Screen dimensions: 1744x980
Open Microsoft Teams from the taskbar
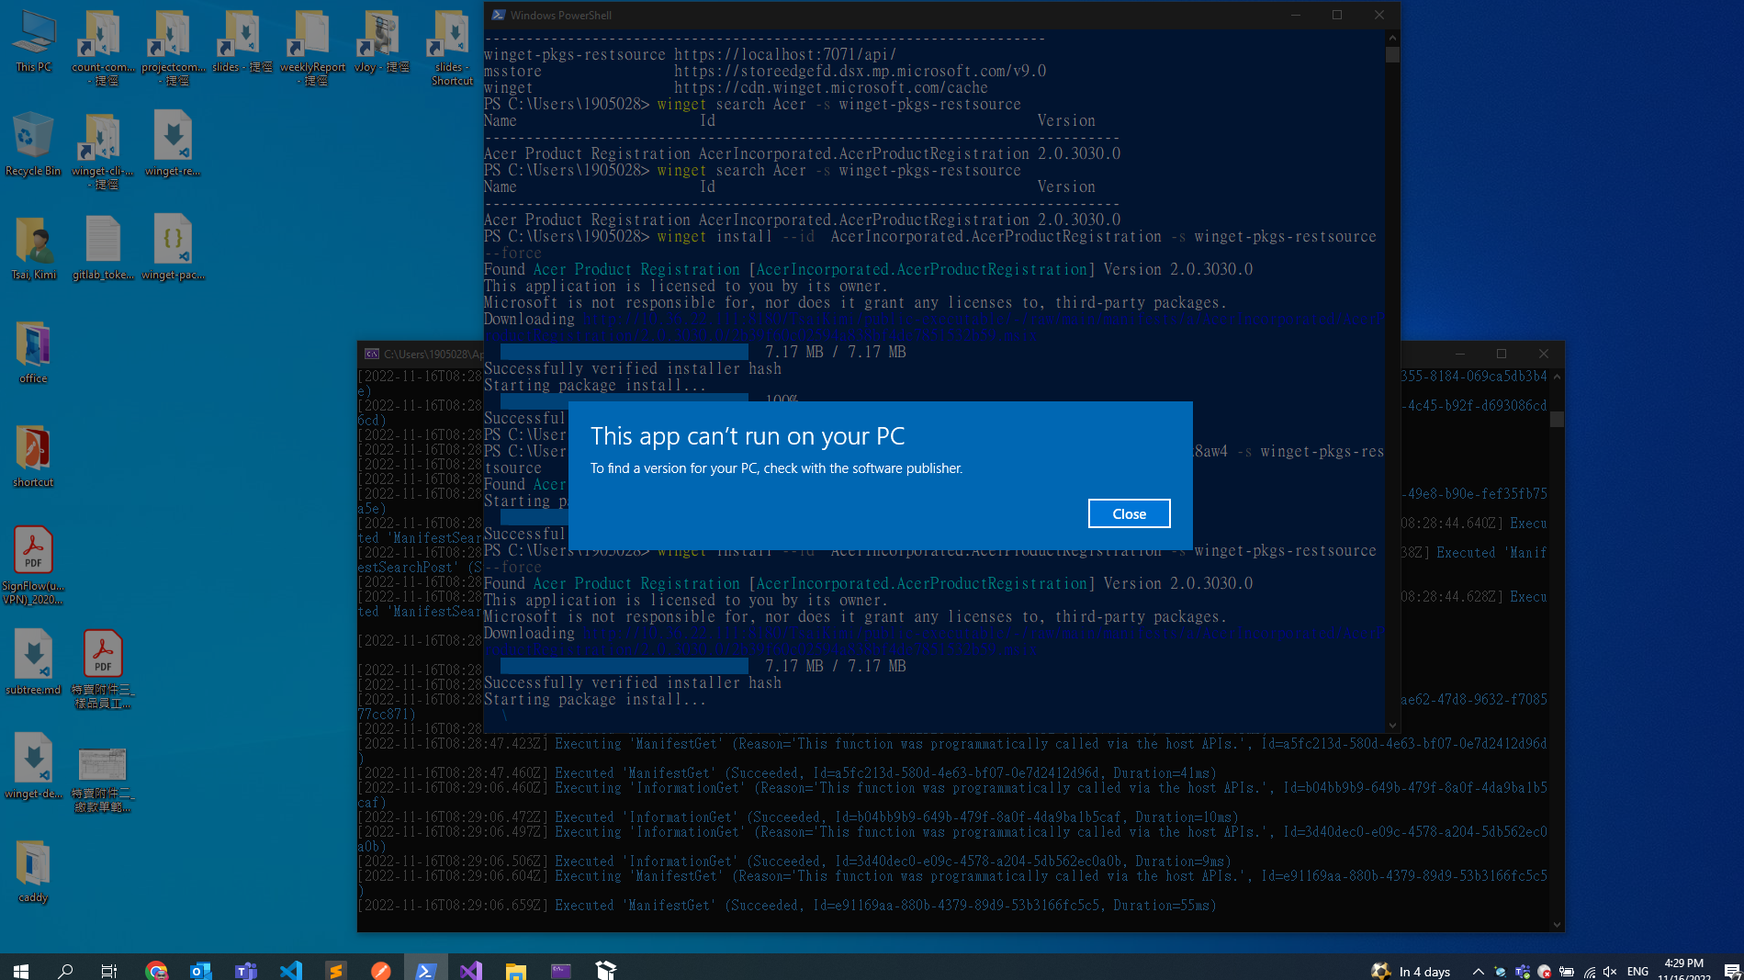coord(246,970)
